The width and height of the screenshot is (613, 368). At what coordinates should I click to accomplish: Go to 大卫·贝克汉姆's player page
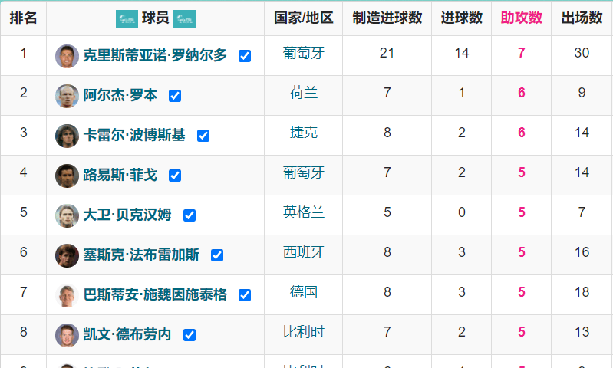pos(127,215)
